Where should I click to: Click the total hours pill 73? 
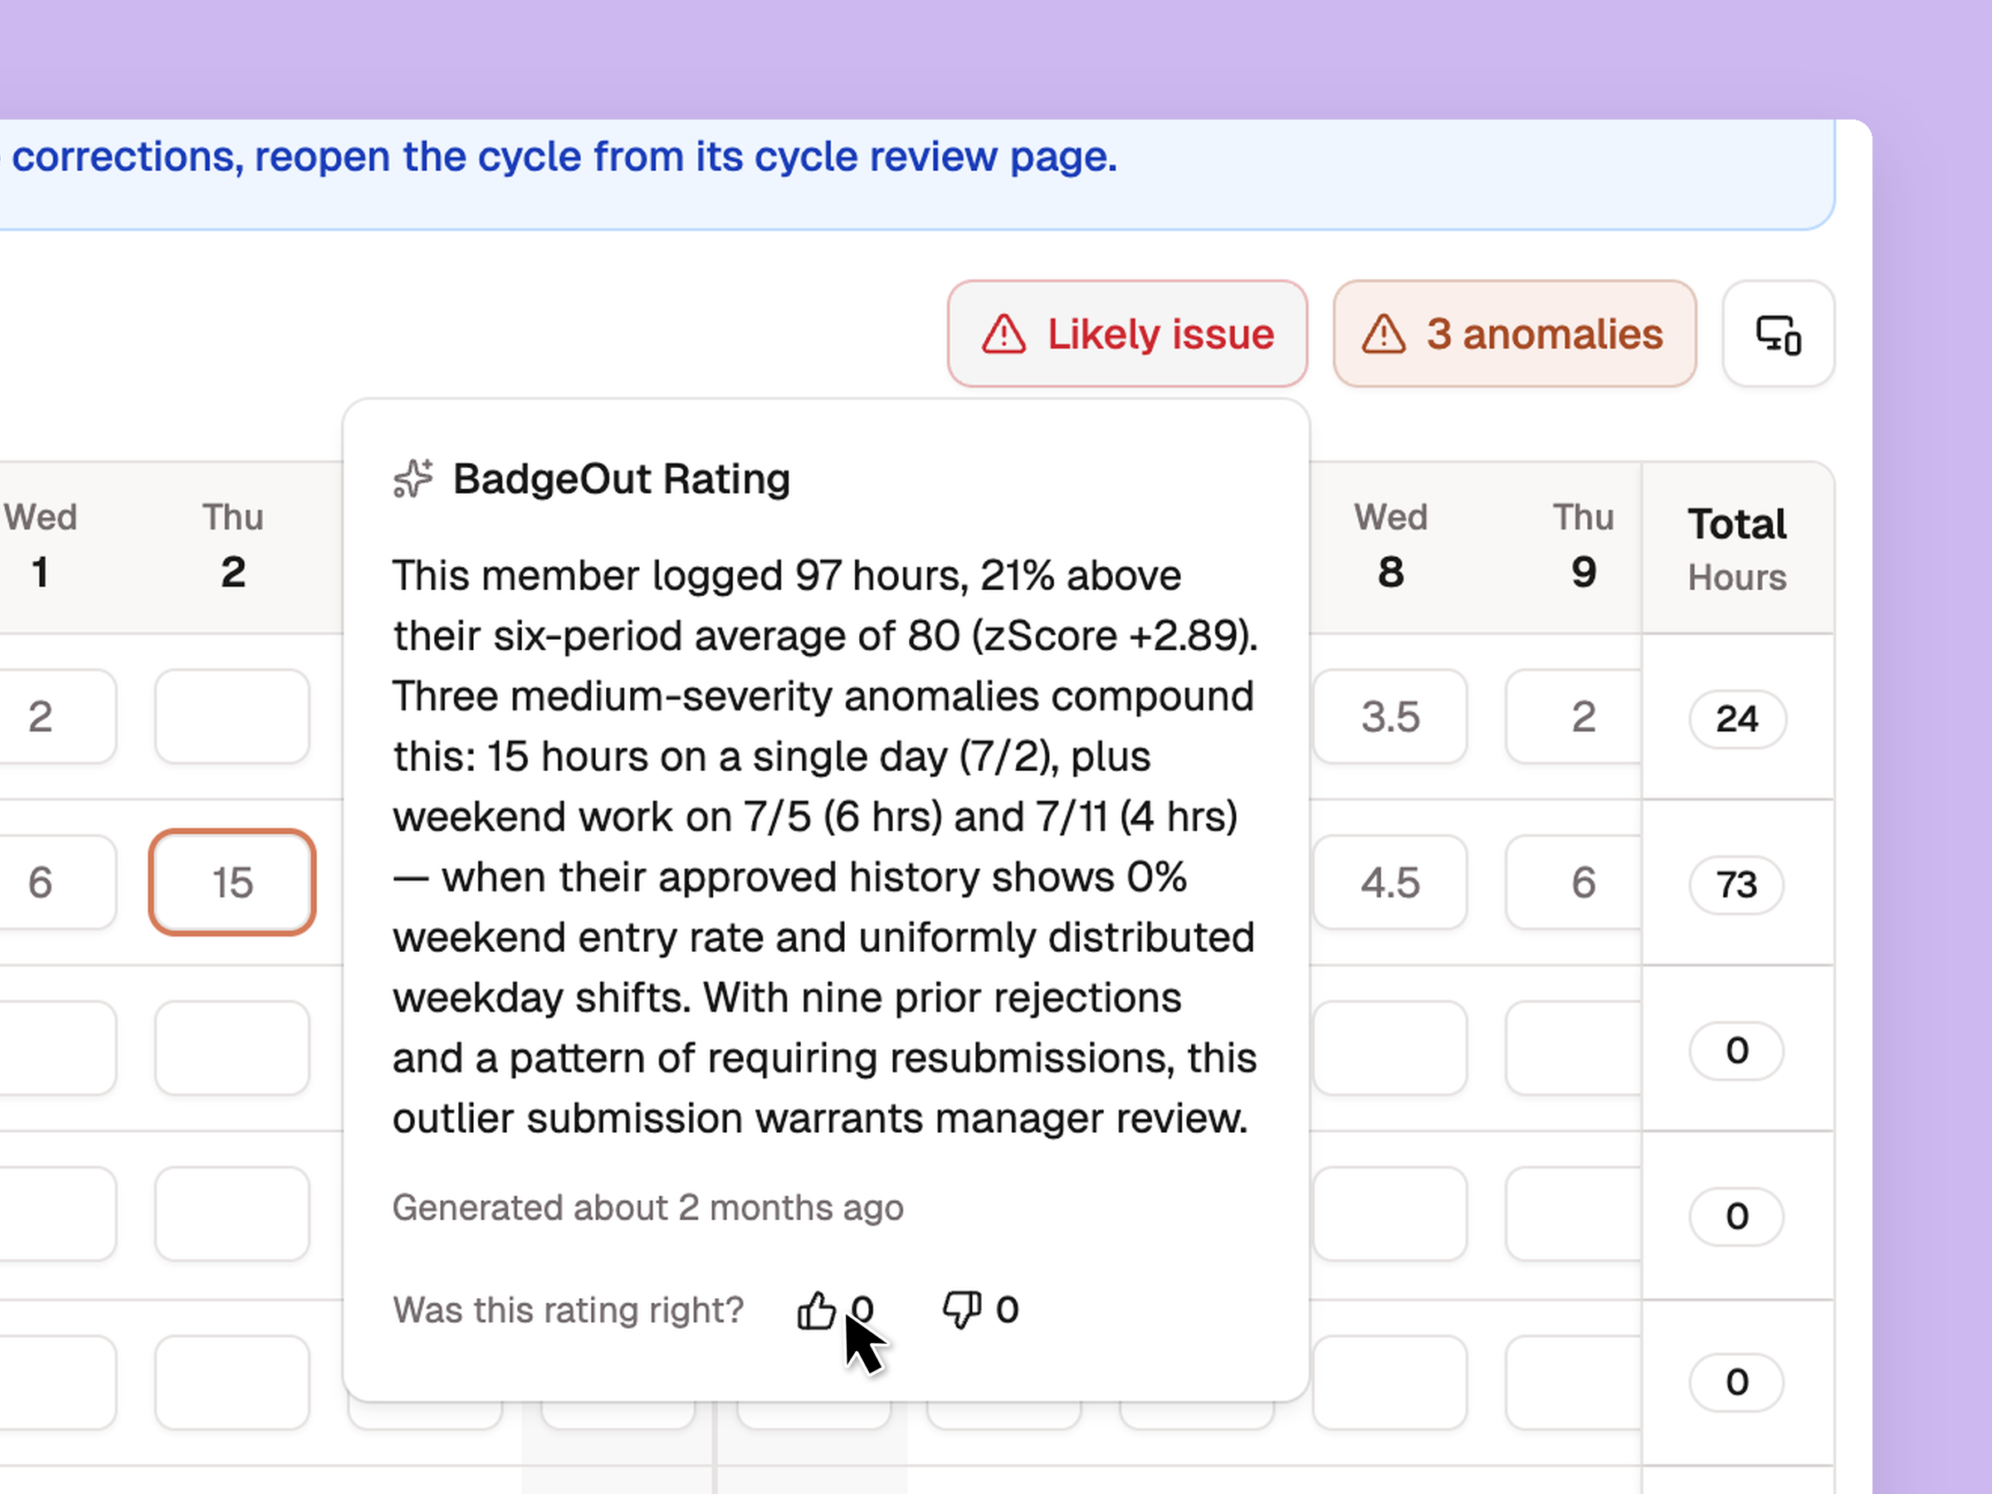coord(1737,884)
